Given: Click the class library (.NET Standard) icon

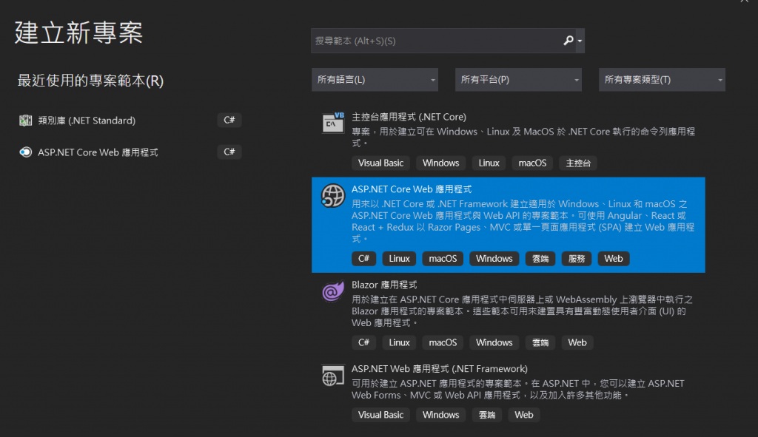Looking at the screenshot, I should tap(26, 121).
